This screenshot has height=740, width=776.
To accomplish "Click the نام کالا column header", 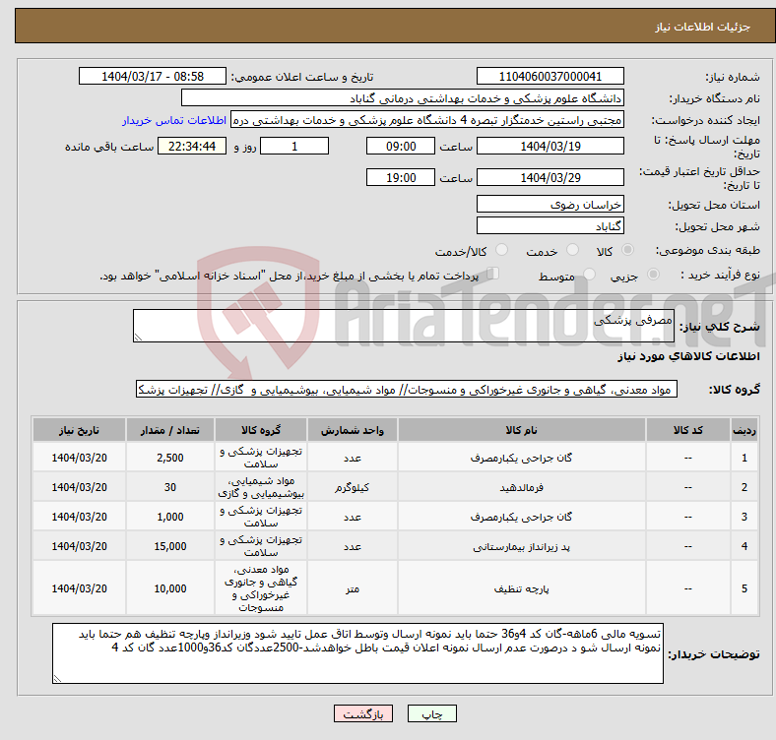I will pos(522,430).
